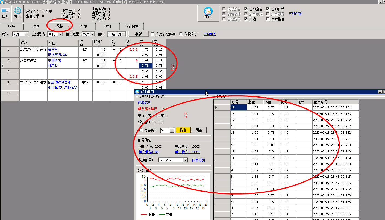Toggle the 启用滚球 checkbox
The image size is (385, 220).
pos(224,14)
